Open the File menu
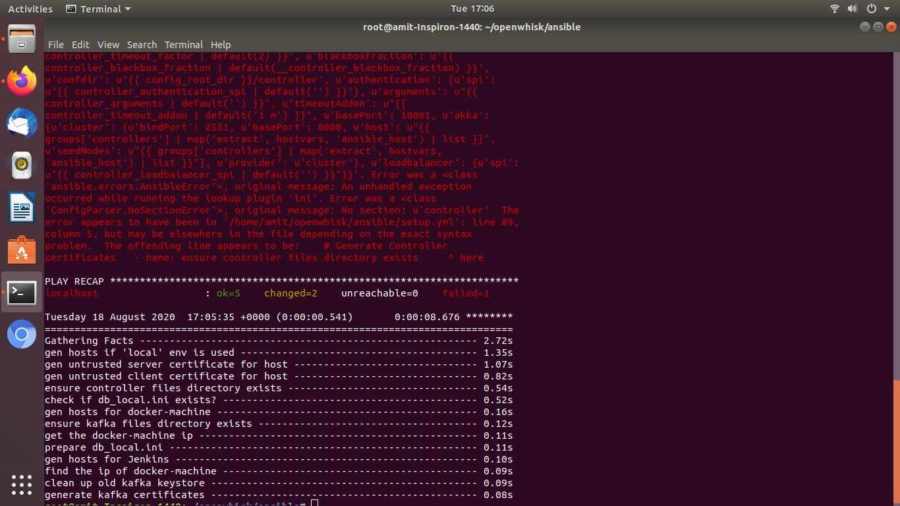 coord(56,45)
